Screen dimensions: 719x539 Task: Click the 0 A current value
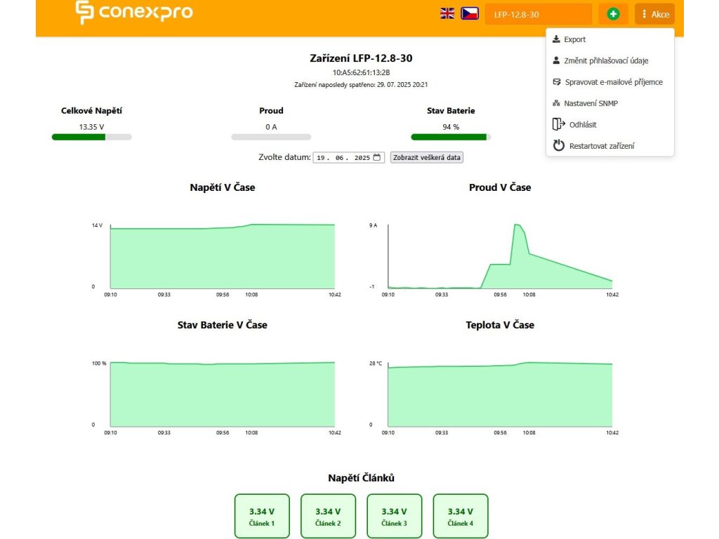271,127
